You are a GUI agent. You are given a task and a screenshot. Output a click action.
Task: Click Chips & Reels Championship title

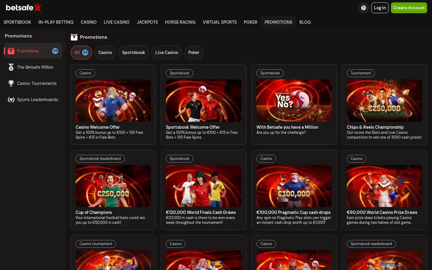(x=375, y=127)
